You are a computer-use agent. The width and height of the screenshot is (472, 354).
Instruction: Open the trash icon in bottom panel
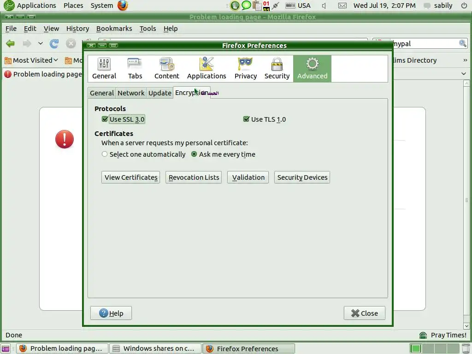click(466, 348)
